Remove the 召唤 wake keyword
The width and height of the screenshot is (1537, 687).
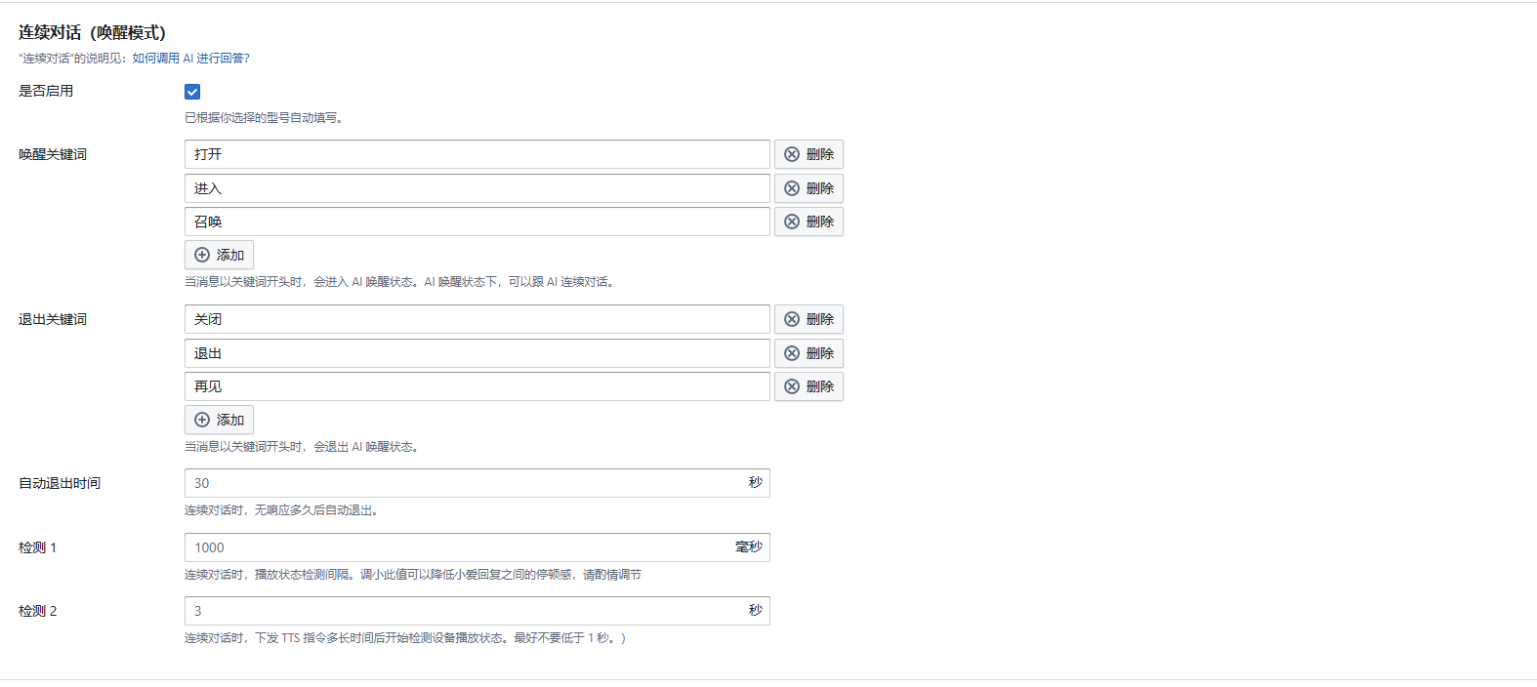(x=809, y=222)
